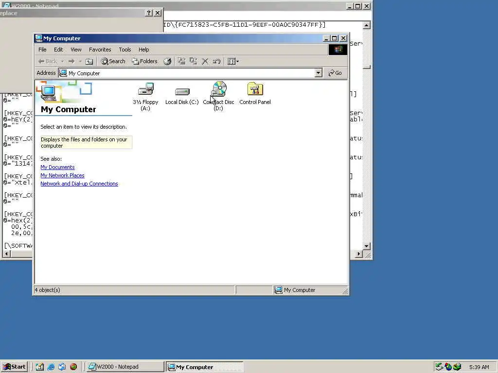Click Notepad horizontal scrollbar left arrow
The height and width of the screenshot is (373, 498).
[7, 254]
